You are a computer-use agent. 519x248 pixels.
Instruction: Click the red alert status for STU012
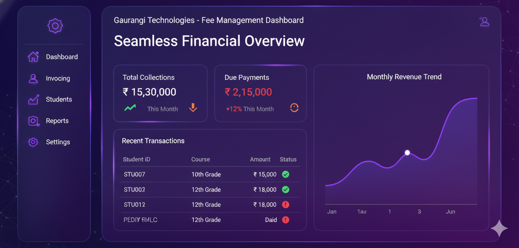click(286, 205)
